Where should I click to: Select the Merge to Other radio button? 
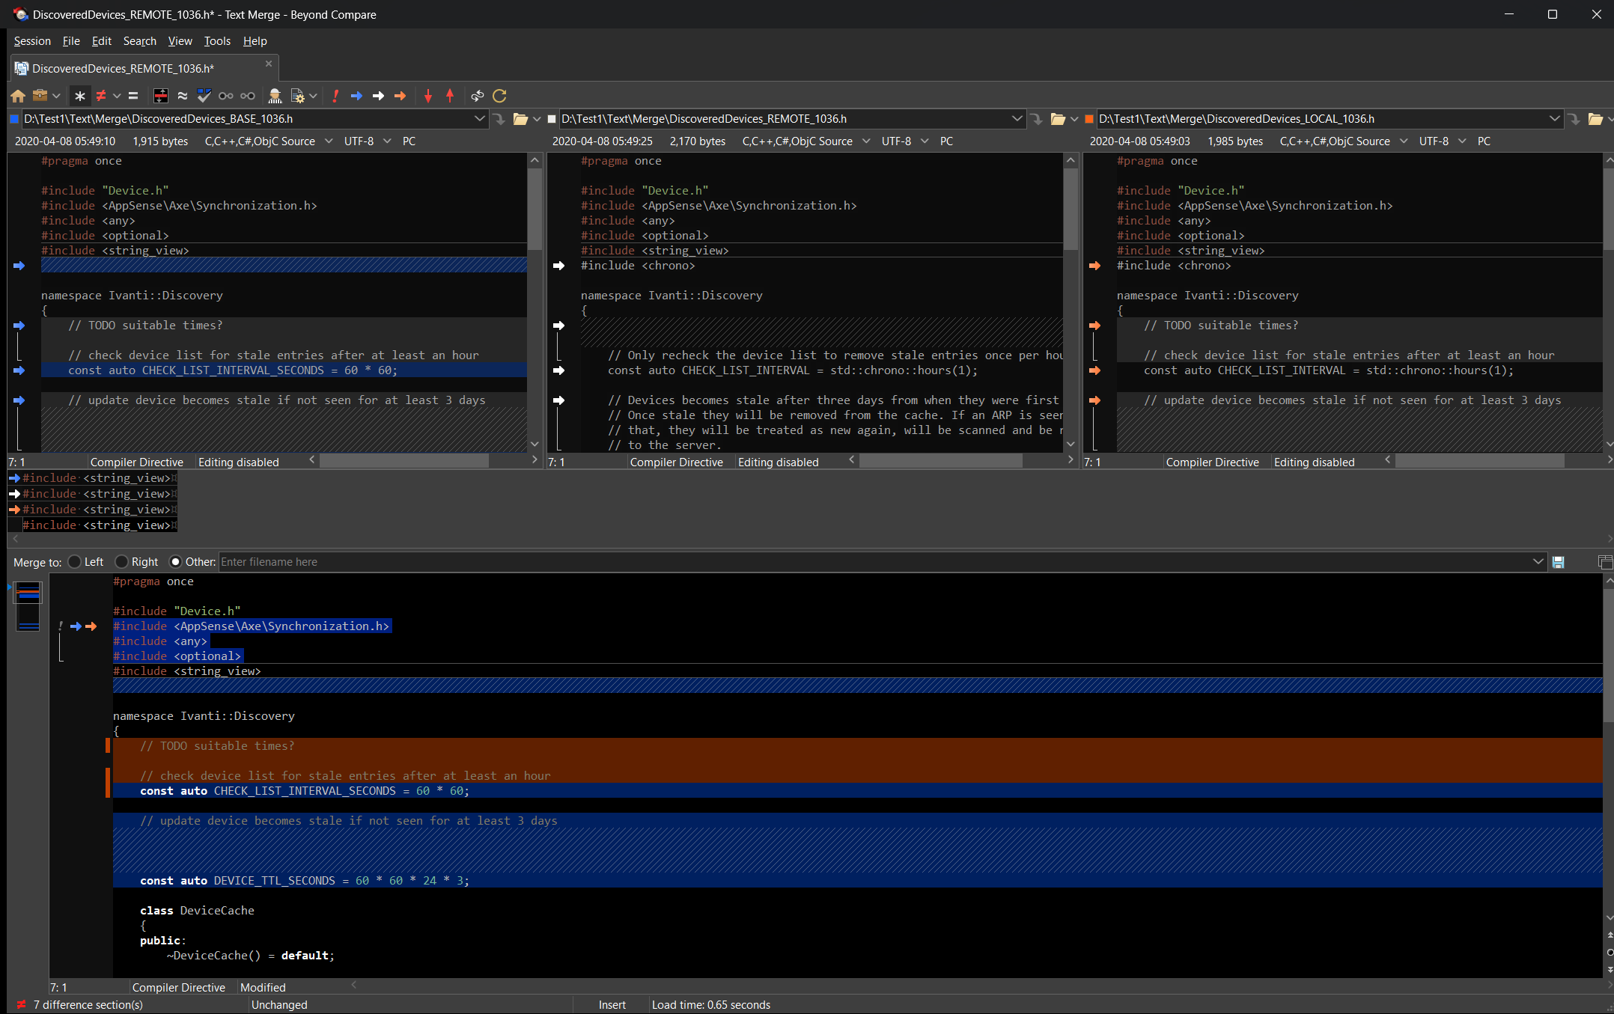176,562
